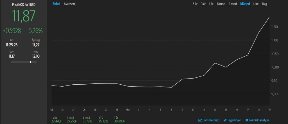Click the YTD 35,22% performance stat
Viewport: 288px width, 124px height.
coord(103,119)
